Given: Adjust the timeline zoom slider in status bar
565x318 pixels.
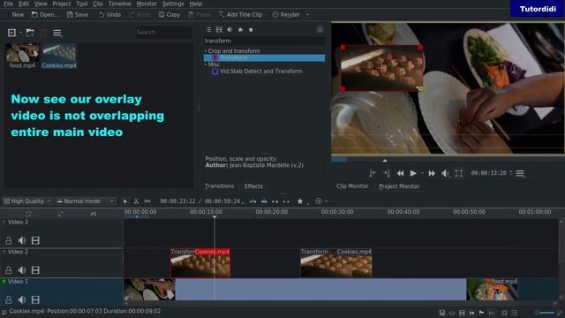Looking at the screenshot, I should coord(546,313).
